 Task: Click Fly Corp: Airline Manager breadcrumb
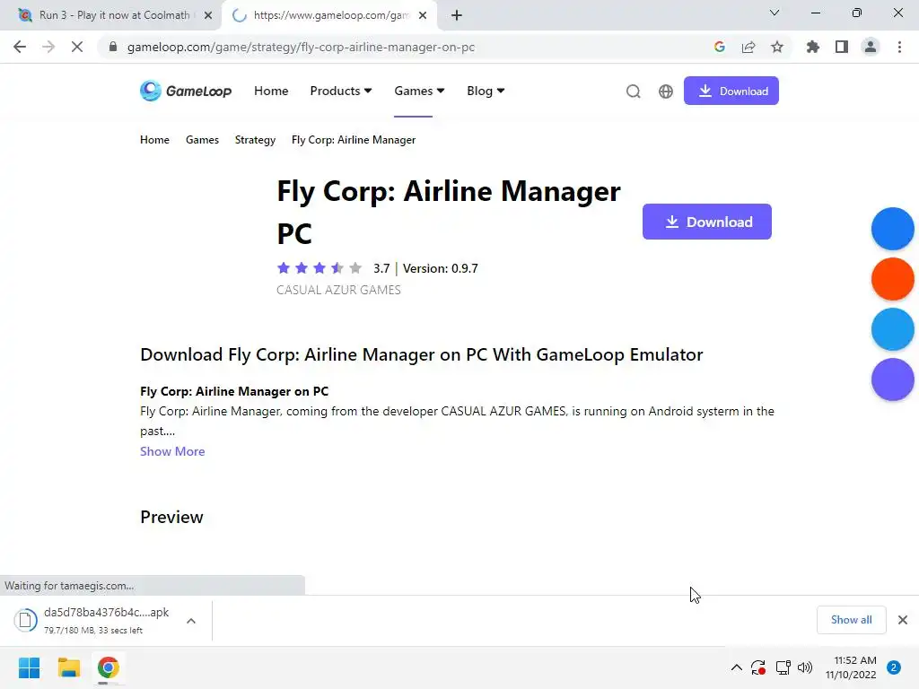(x=354, y=140)
